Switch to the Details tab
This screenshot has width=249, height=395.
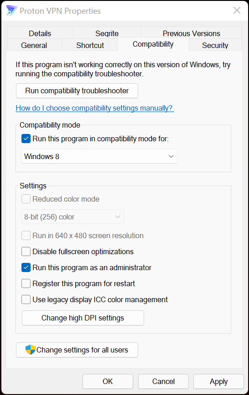pos(40,33)
